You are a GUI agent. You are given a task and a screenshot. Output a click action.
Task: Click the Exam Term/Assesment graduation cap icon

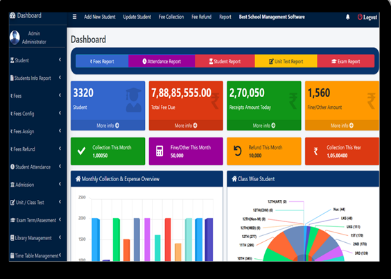pos(13,220)
